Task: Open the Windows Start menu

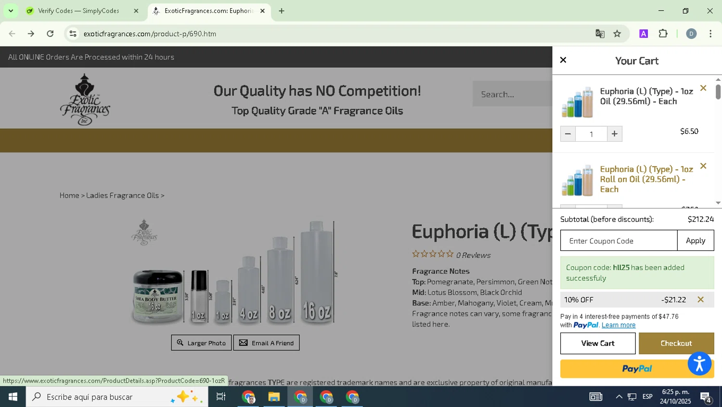Action: 13,397
